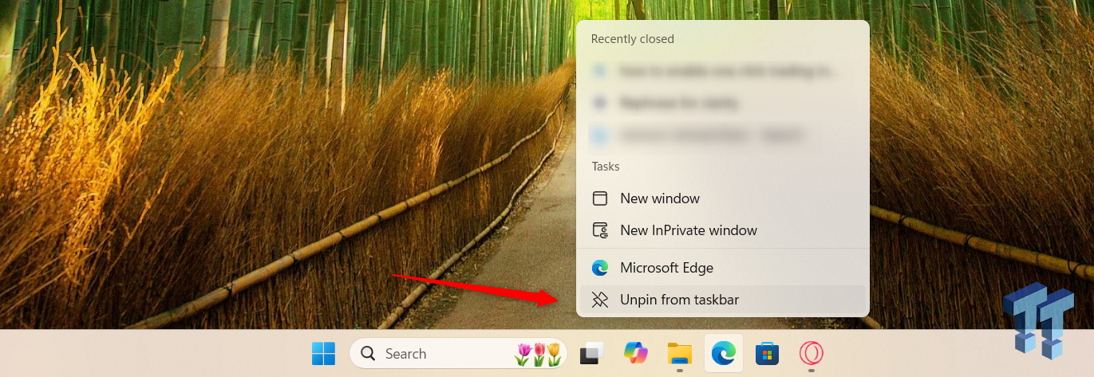The image size is (1094, 377).
Task: Click the magnifier icon in Search box
Action: coord(368,353)
